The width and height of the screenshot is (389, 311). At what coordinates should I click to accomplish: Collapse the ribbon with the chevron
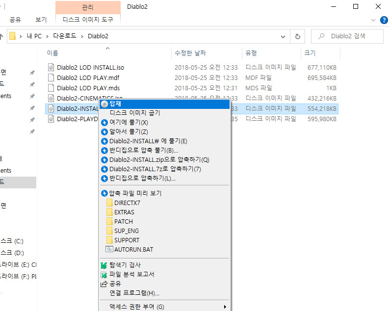373,20
